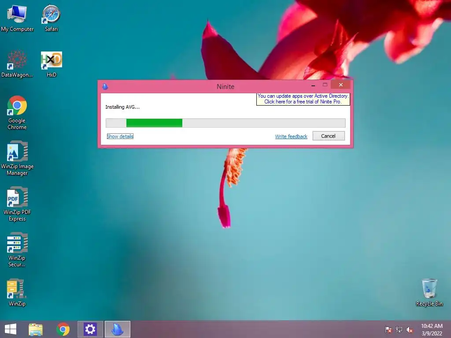Open the Write feedback link
The image size is (451, 338).
click(x=291, y=136)
